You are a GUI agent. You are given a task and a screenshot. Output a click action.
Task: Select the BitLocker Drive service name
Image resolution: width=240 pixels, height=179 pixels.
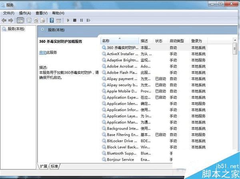pyautogui.click(x=122, y=141)
